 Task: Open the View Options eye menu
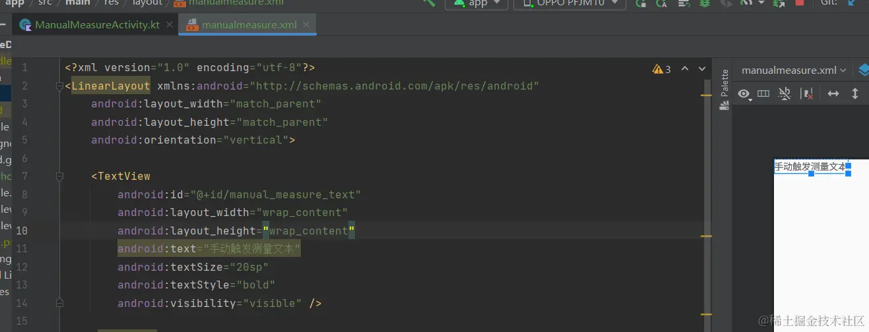point(745,94)
